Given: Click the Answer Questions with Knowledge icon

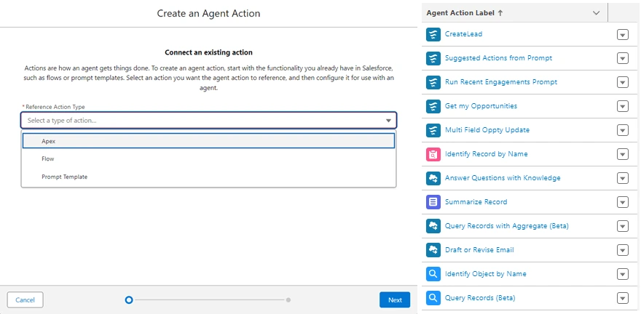Looking at the screenshot, I should pos(433,178).
